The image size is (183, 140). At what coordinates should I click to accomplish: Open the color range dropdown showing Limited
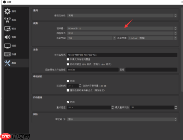pyautogui.click(x=152, y=38)
